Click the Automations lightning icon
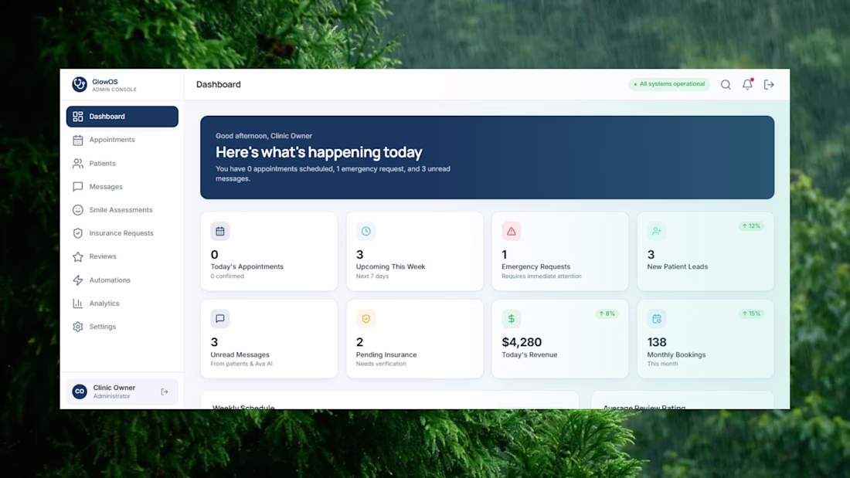The width and height of the screenshot is (850, 478). point(78,280)
